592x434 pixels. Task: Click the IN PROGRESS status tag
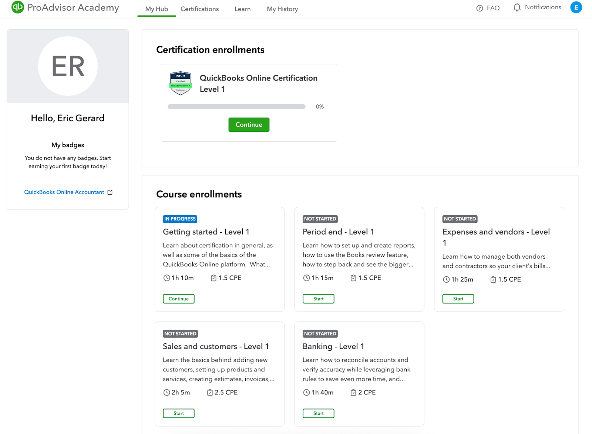coord(180,219)
